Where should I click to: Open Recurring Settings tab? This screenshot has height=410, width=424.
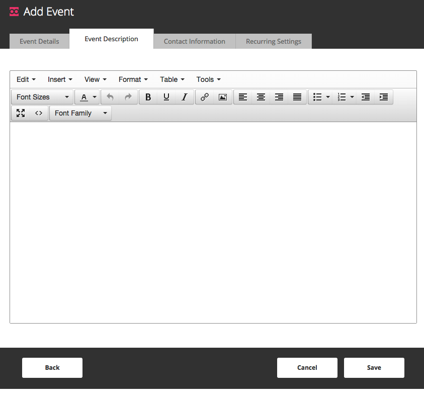coord(274,41)
